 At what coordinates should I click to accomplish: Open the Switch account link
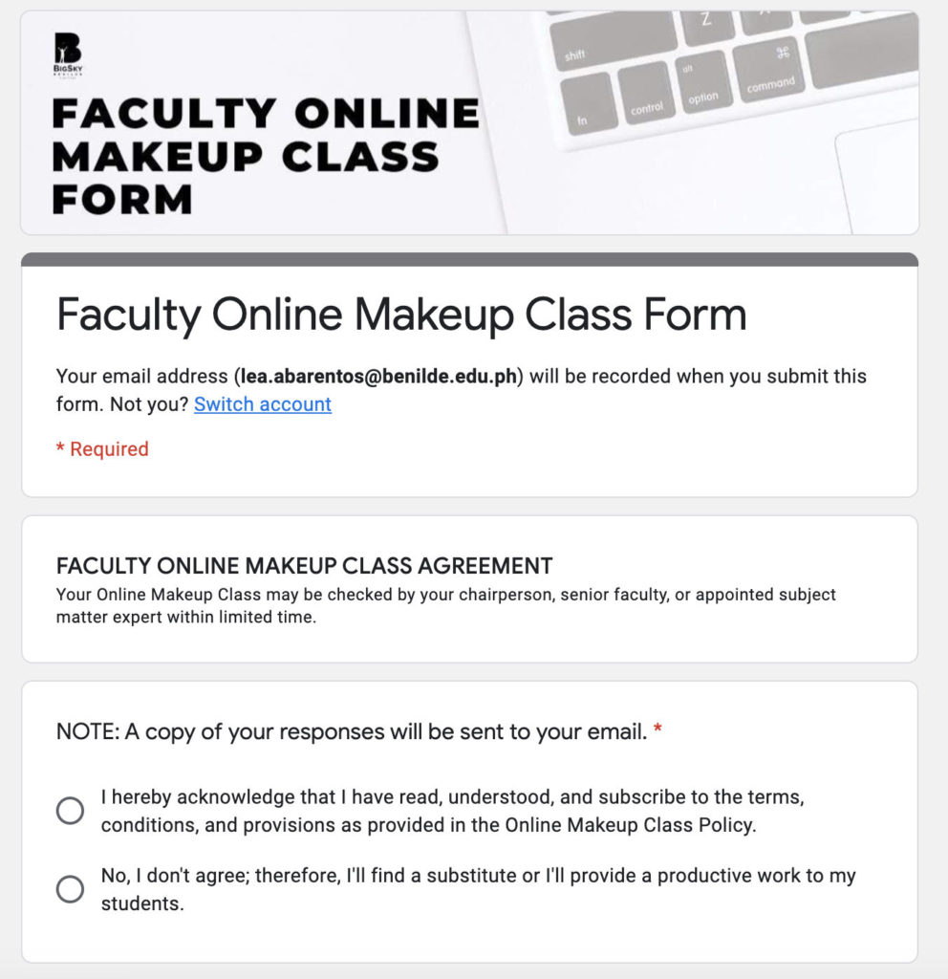coord(263,404)
